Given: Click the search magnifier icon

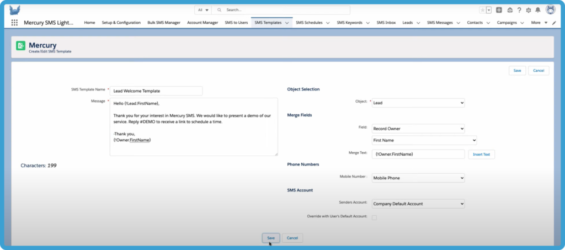Looking at the screenshot, I should pyautogui.click(x=219, y=10).
